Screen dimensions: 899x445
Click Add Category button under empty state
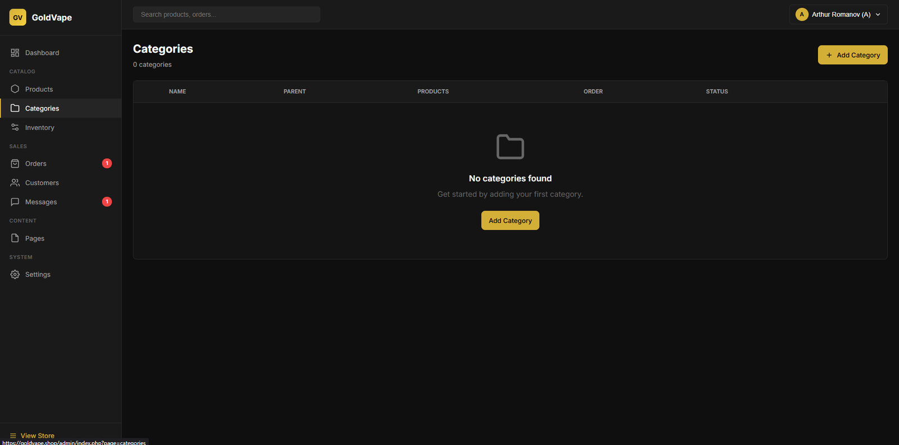[x=510, y=221]
